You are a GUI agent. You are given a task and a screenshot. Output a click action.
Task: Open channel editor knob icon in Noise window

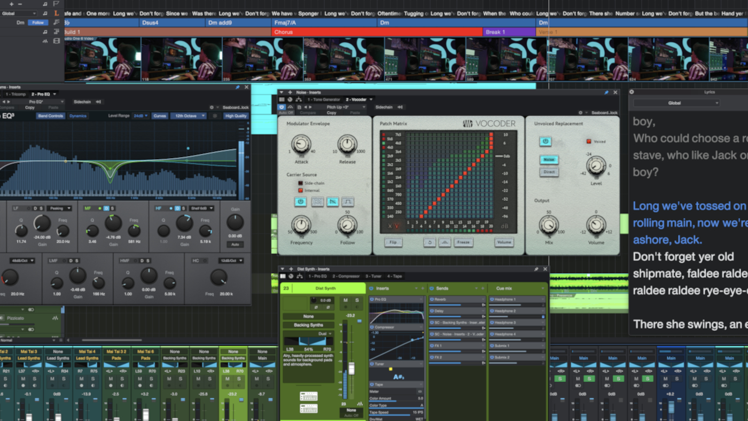click(290, 99)
